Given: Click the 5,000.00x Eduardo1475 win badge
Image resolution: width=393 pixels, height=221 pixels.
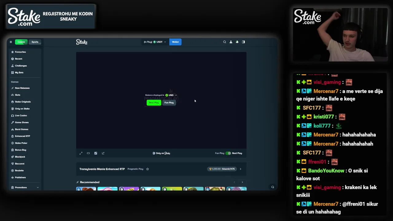Looking at the screenshot, I should pyautogui.click(x=222, y=169).
